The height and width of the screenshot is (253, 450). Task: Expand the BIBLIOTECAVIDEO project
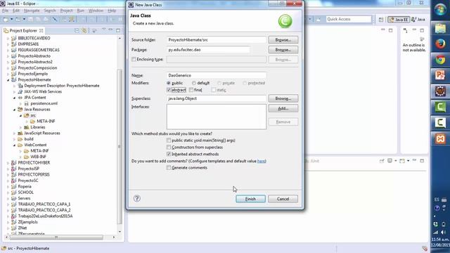(x=8, y=38)
